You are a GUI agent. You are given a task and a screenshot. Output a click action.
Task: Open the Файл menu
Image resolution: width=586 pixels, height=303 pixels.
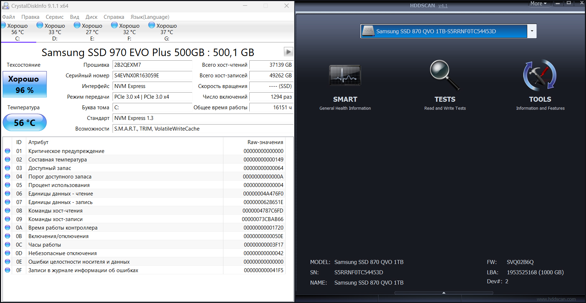click(9, 17)
